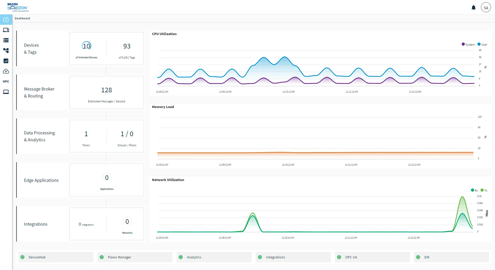The width and height of the screenshot is (495, 270).
Task: Click the 1 Flows count
Action: [86, 134]
